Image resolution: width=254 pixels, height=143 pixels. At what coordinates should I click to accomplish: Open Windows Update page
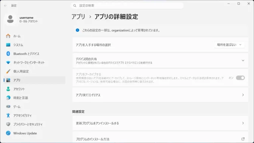tap(34, 133)
